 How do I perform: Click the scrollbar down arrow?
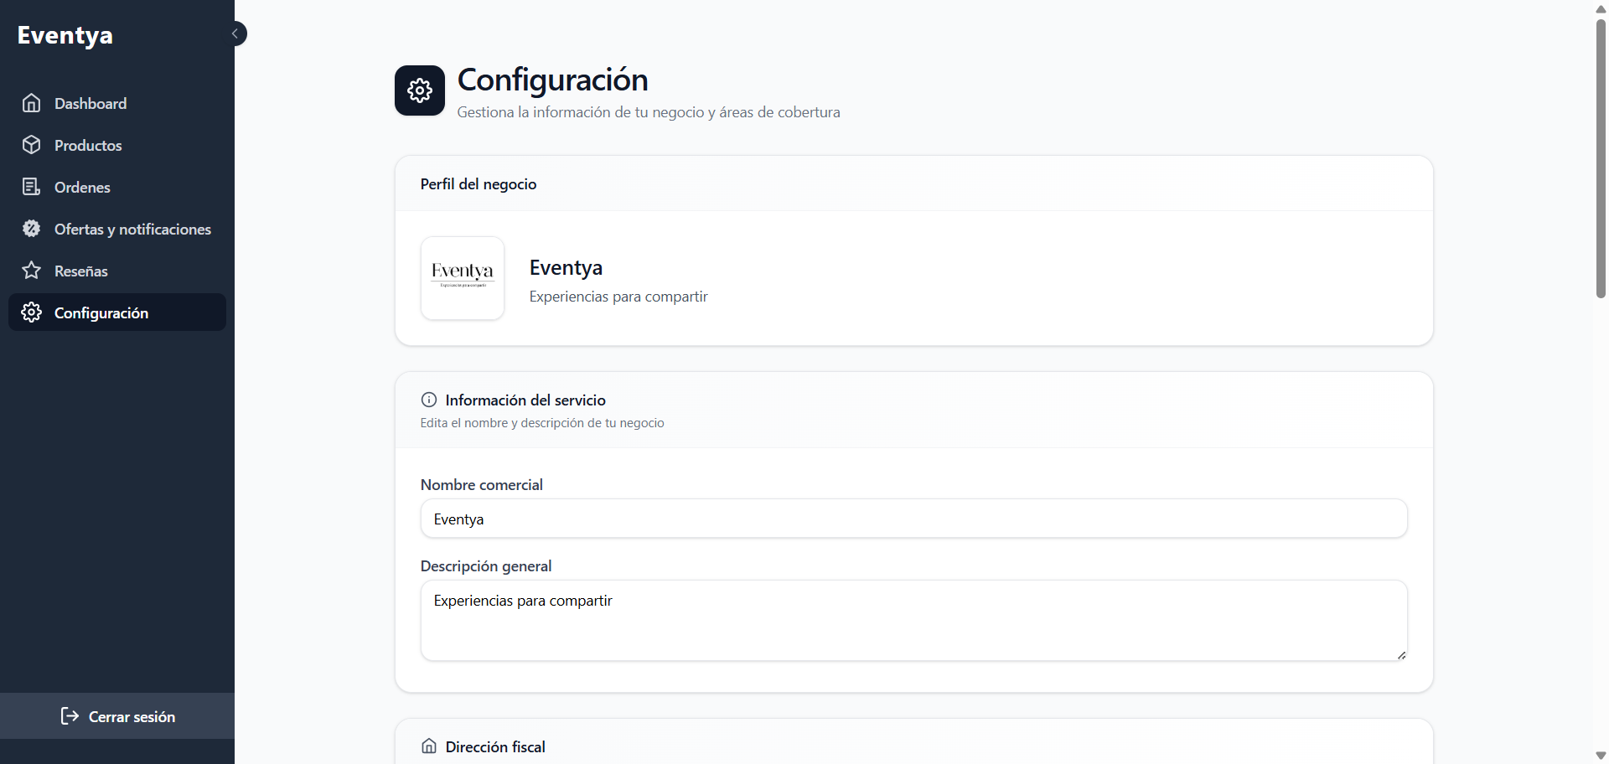pyautogui.click(x=1601, y=756)
